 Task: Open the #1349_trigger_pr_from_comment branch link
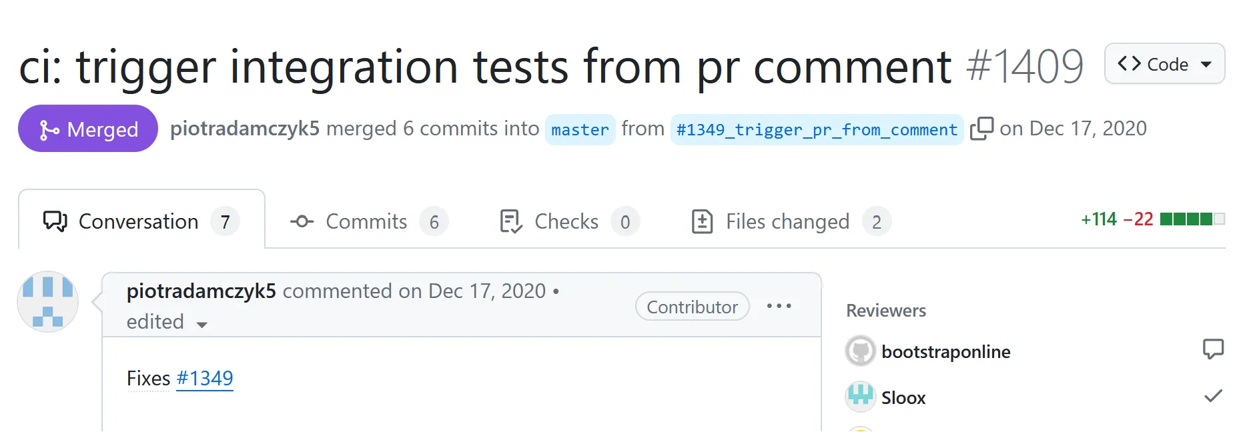817,129
